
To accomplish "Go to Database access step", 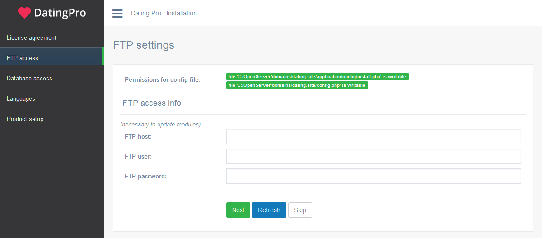I will [x=52, y=78].
